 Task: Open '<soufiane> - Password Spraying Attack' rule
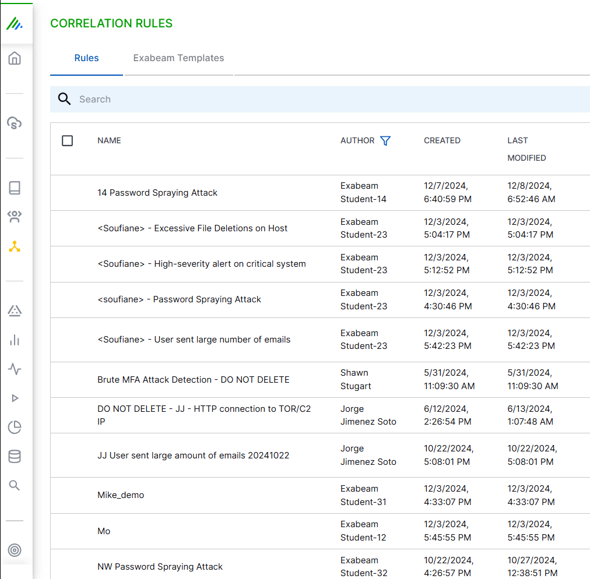coord(179,299)
